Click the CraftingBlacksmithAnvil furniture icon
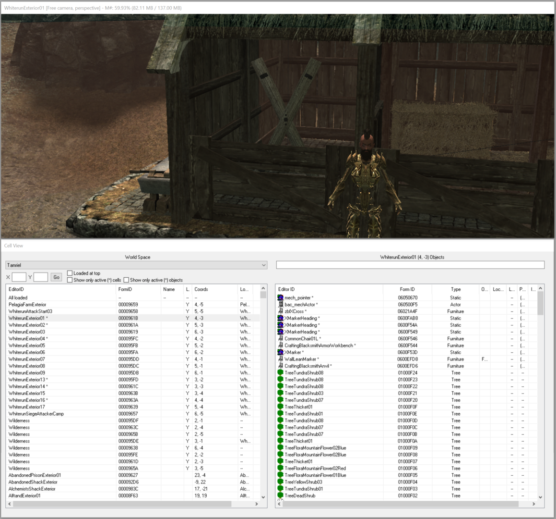Screen dimensions: 556x519 click(280, 366)
